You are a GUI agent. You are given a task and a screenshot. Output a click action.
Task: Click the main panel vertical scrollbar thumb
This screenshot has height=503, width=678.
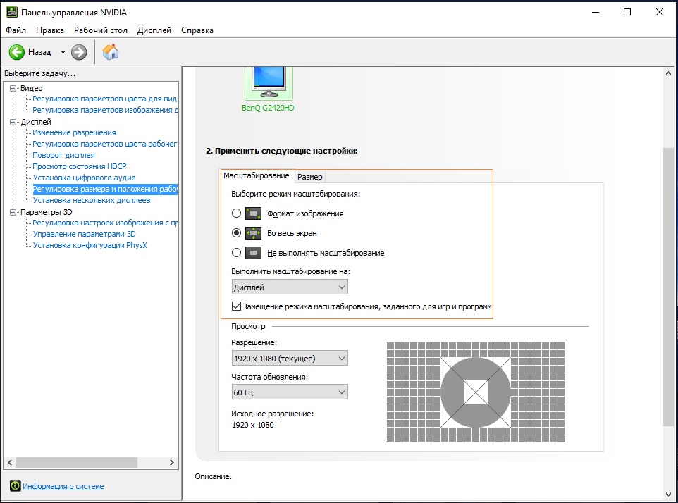[669, 287]
